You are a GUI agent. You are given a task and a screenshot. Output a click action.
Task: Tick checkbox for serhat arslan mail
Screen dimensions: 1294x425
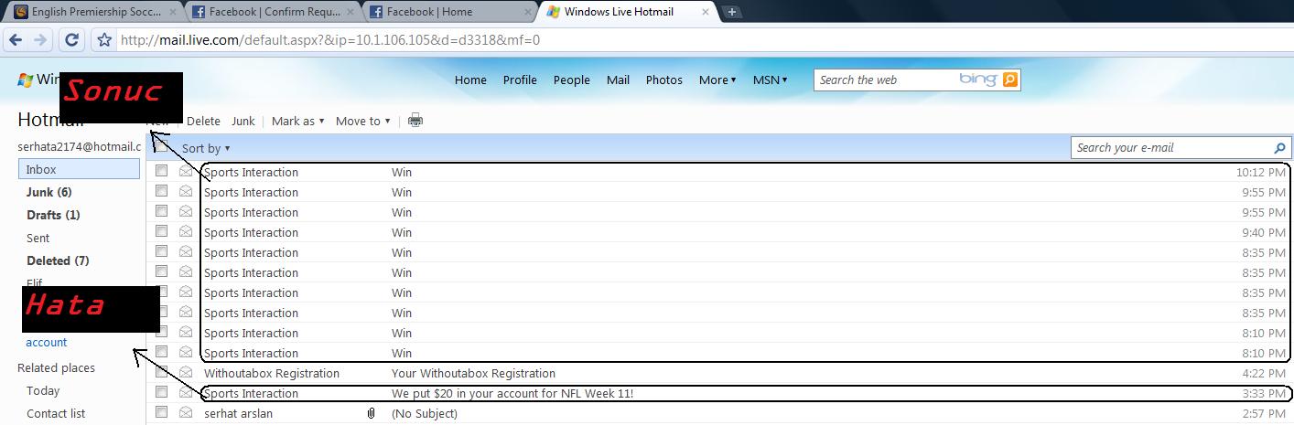tap(161, 412)
